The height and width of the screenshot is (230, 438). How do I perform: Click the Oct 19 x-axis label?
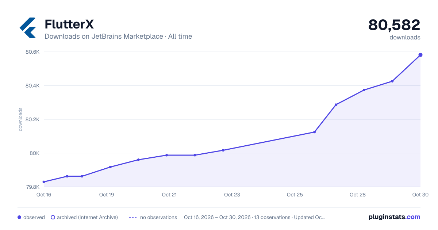[x=107, y=195]
